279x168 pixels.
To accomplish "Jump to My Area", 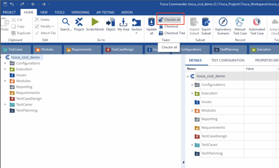I will tap(123, 24).
